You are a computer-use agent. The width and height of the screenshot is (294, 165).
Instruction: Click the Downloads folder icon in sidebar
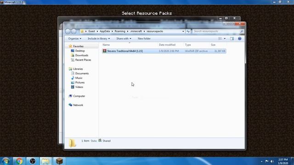coord(73,55)
